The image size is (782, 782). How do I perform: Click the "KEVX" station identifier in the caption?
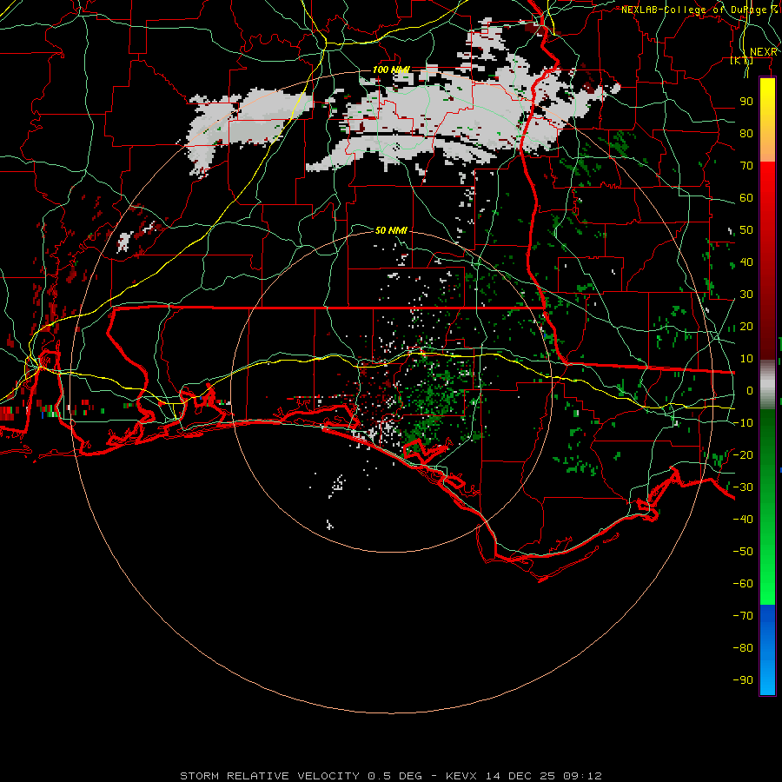coord(461,776)
